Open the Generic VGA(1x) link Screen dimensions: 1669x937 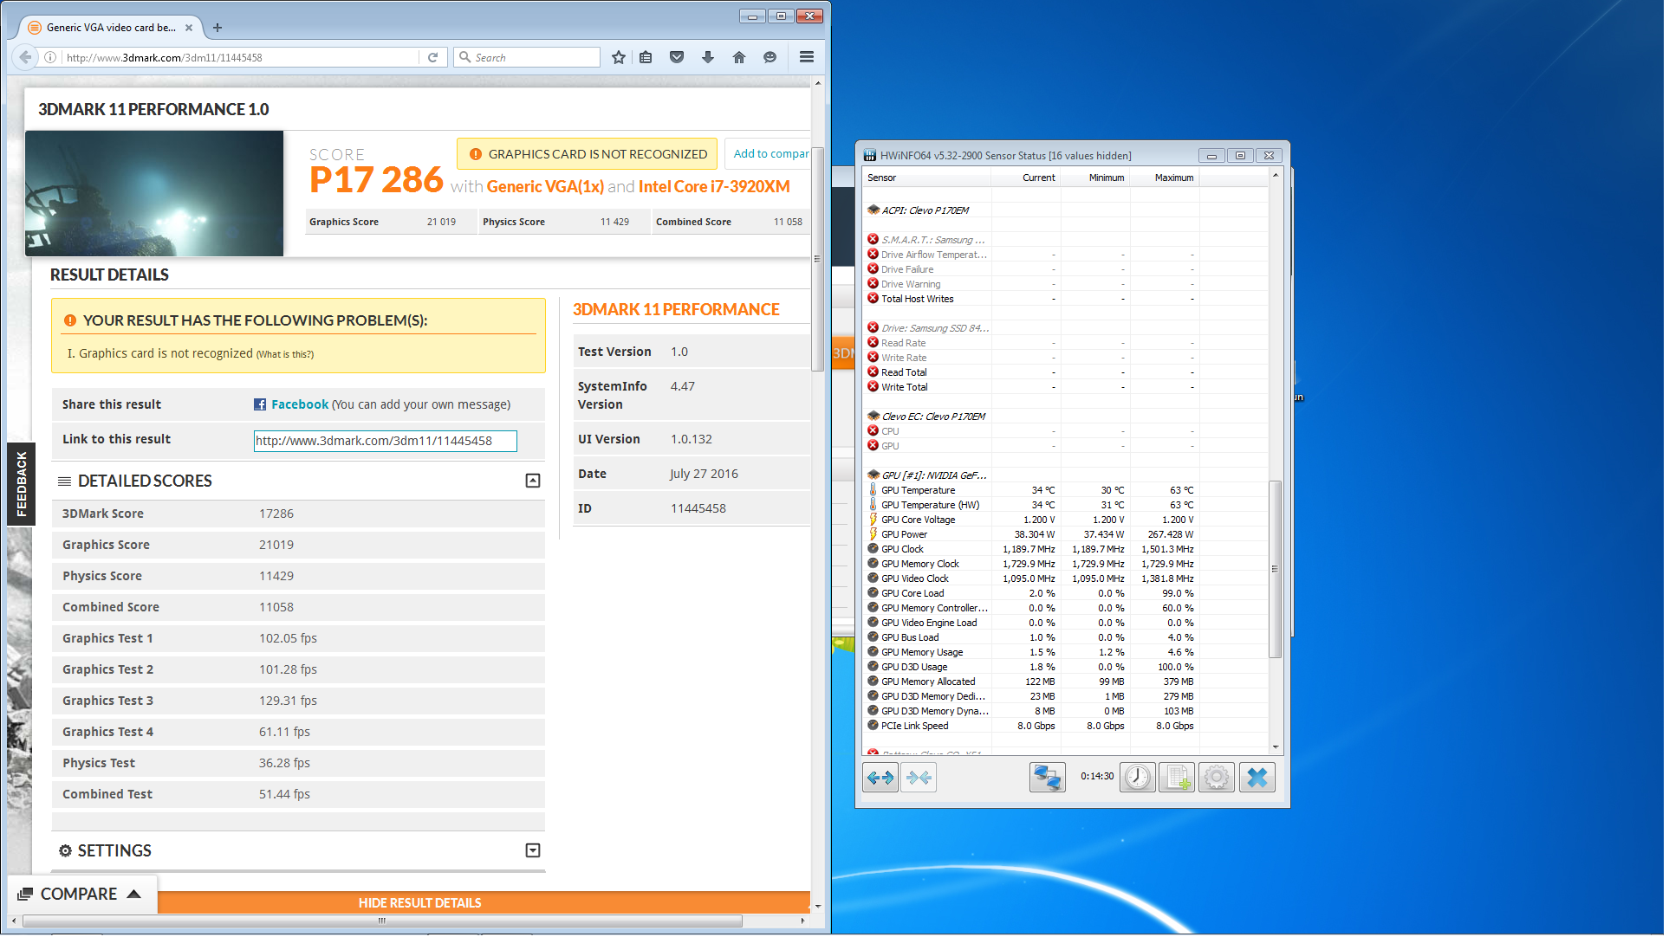(x=547, y=187)
